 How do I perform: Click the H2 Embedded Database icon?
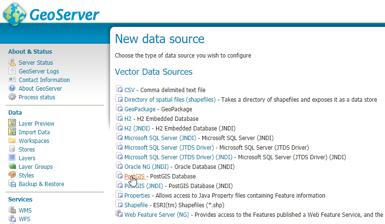[119, 118]
